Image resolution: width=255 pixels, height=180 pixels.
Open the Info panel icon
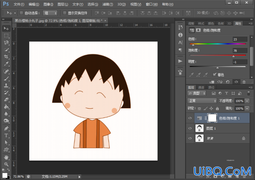click(x=180, y=35)
